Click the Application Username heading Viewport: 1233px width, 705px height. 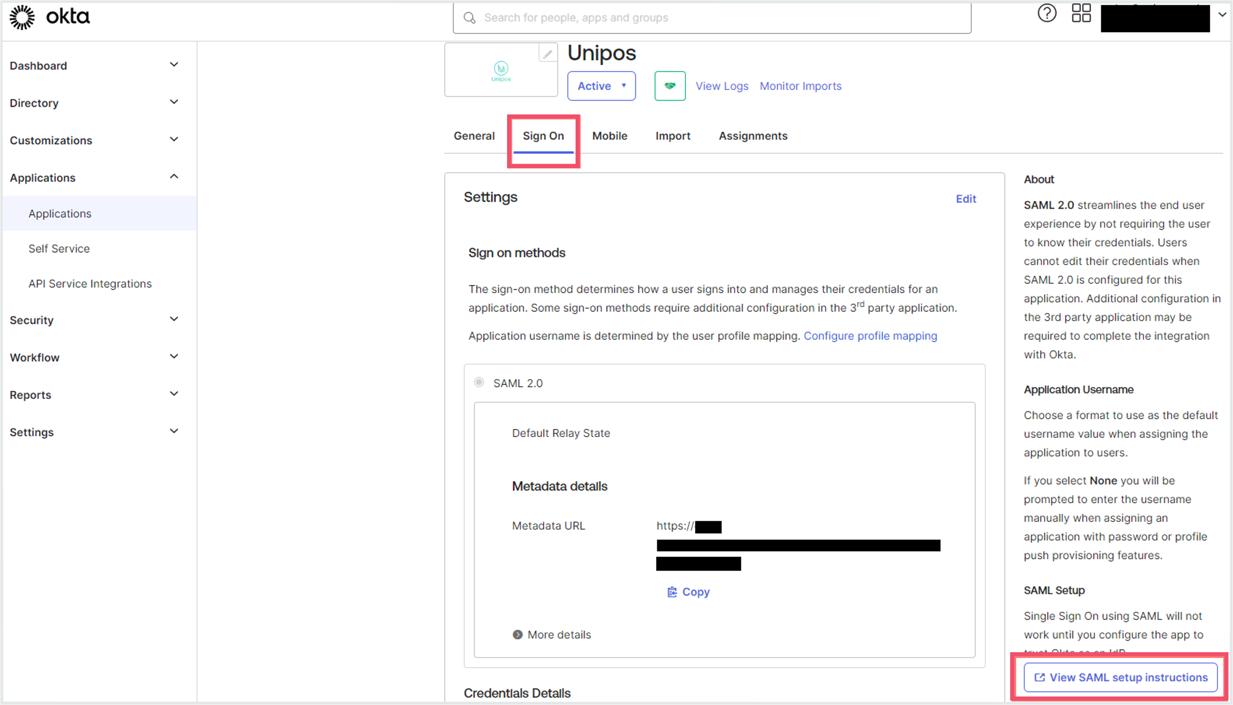(1078, 389)
